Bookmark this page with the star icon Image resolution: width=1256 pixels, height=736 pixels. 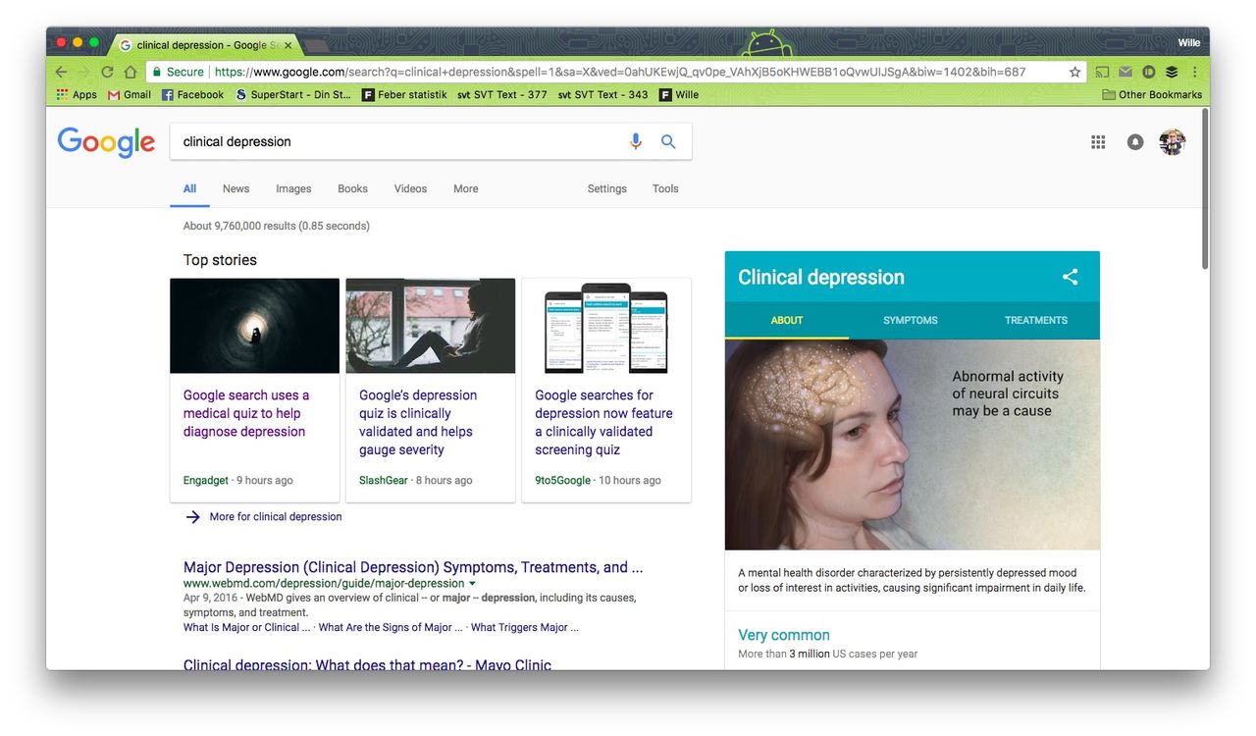point(1074,72)
